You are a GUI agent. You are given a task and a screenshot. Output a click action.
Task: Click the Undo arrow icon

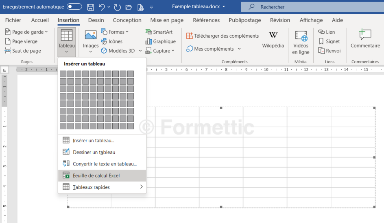(102, 7)
